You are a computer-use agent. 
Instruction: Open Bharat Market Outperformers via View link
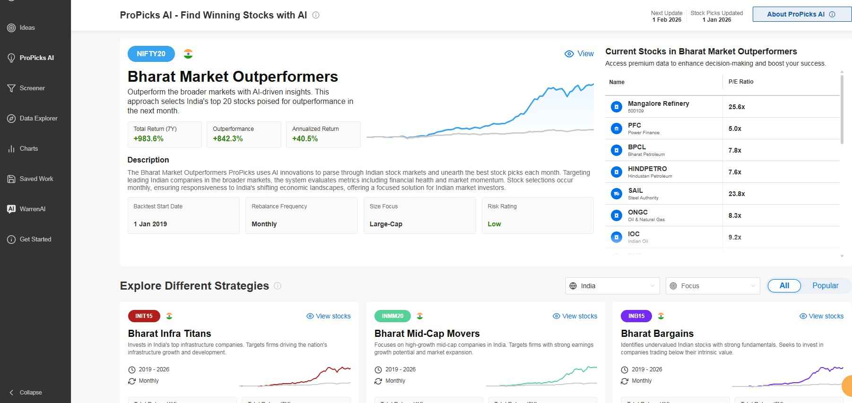click(x=579, y=53)
